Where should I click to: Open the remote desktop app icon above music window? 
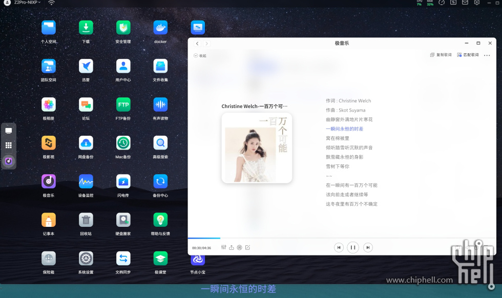point(198,28)
